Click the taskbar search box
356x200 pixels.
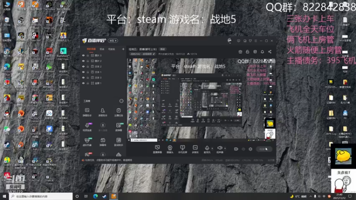[x=41, y=196]
